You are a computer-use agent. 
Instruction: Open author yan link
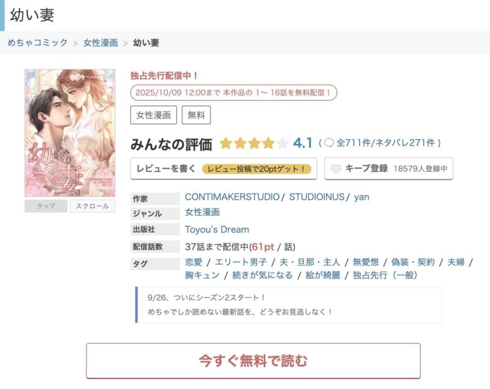362,197
